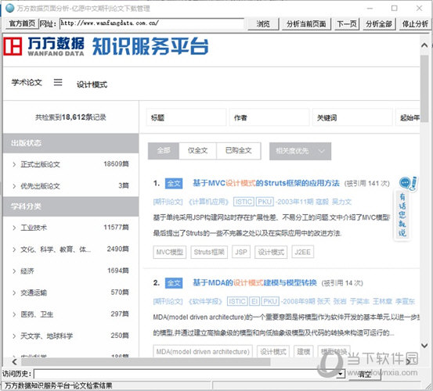The image size is (433, 391).
Task: Click the 停止分析 button
Action: pos(415,24)
